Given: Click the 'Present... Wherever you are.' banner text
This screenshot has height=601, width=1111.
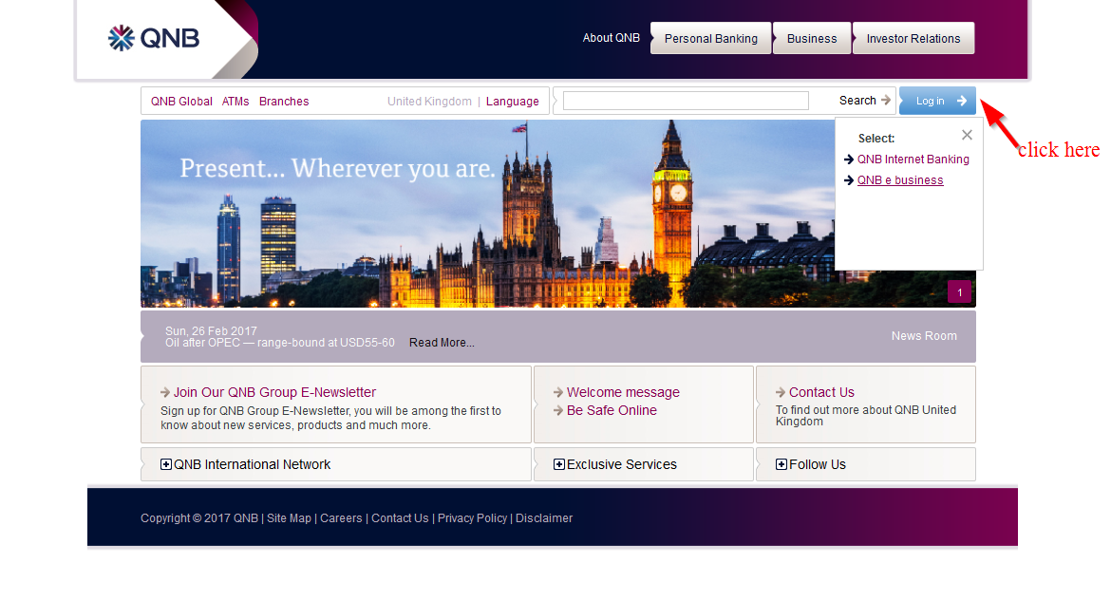Looking at the screenshot, I should coord(337,169).
